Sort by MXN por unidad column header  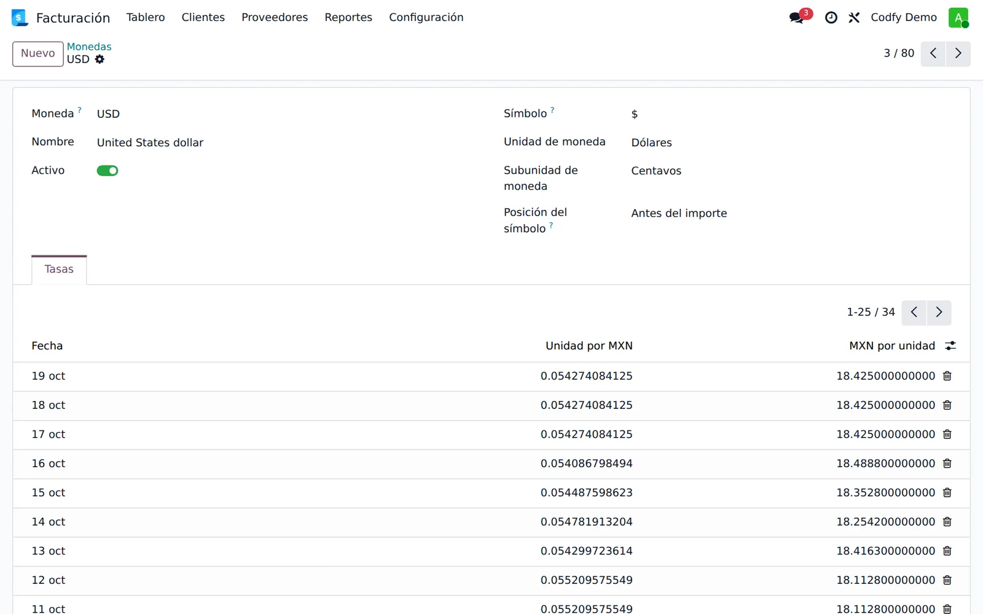(892, 346)
